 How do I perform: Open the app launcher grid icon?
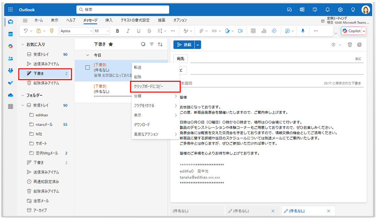click(x=10, y=10)
